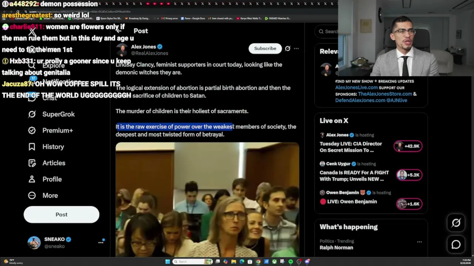474x266 pixels.
Task: Open Microsoft Edge from the taskbar
Action: pos(242,262)
